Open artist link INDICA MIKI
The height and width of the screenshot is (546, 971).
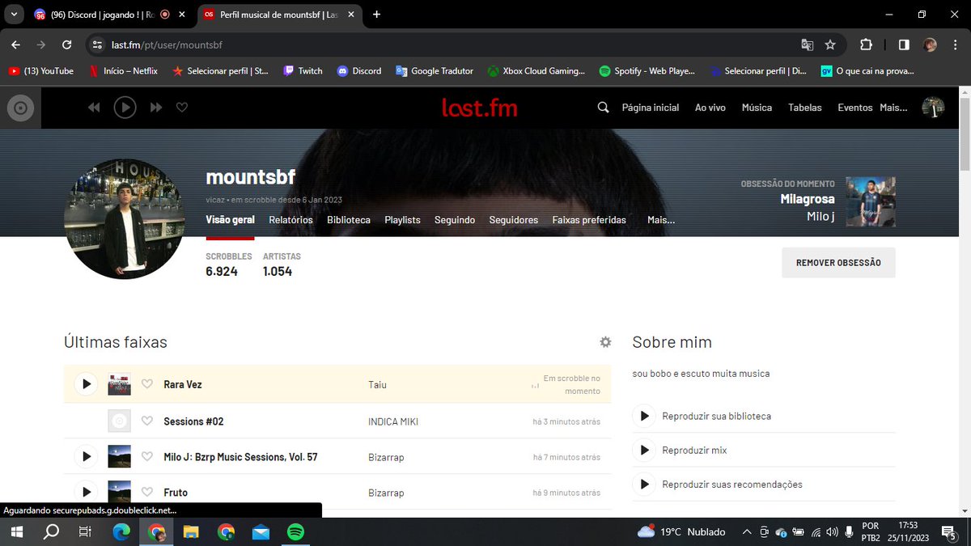click(x=393, y=421)
